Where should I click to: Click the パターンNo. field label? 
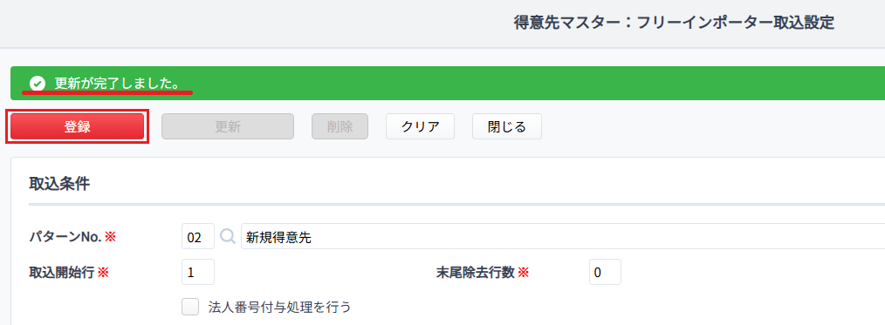65,237
